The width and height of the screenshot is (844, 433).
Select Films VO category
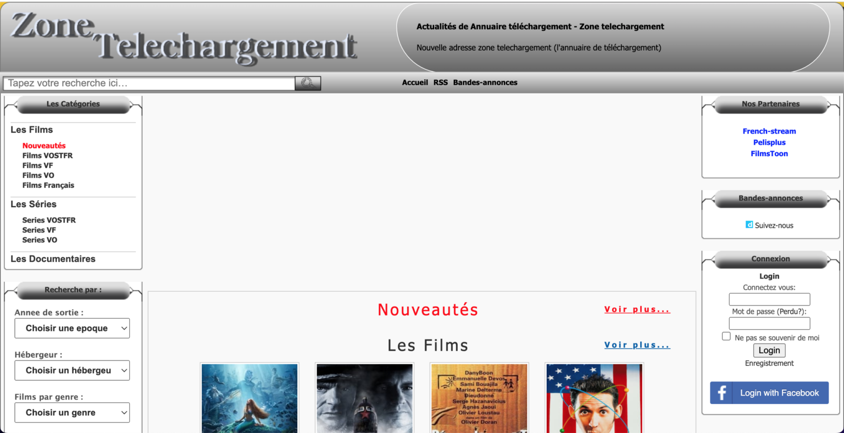pyautogui.click(x=38, y=175)
